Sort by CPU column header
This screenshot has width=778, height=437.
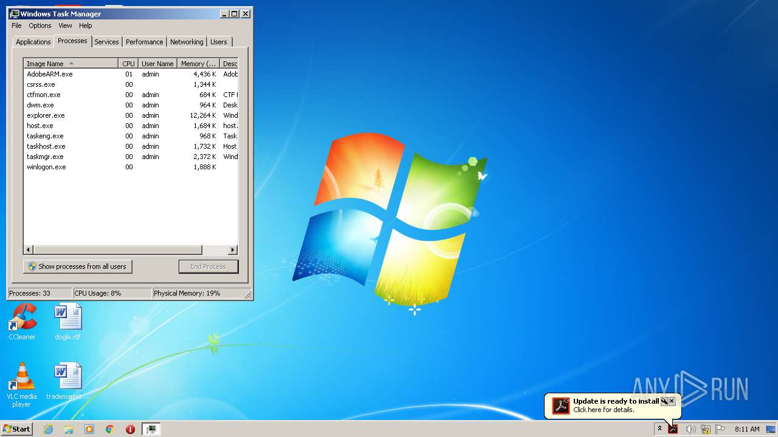coord(128,64)
